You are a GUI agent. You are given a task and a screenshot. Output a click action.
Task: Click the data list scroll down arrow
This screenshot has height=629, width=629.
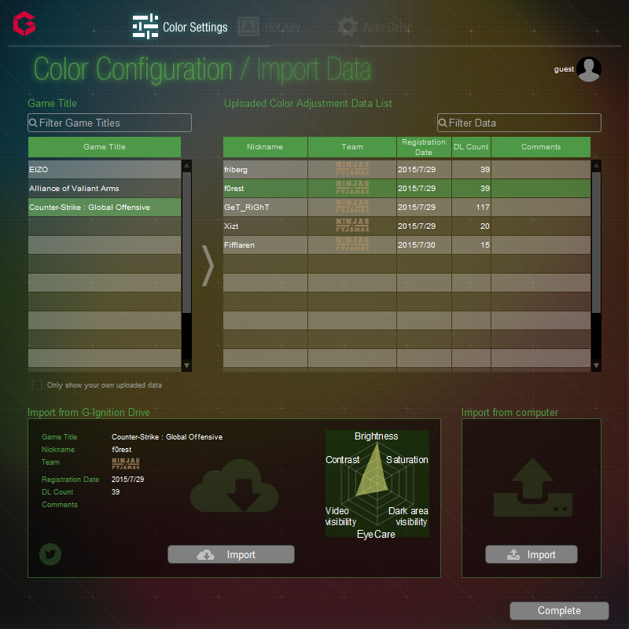[596, 366]
